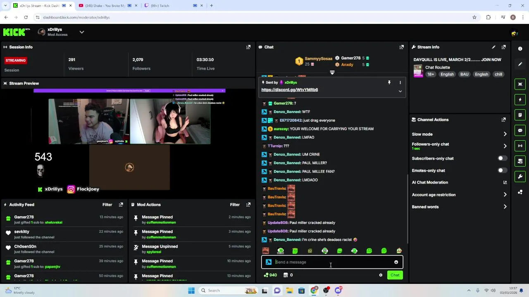529x297 pixels.
Task: Expand the pinned message chevron
Action: point(400,91)
